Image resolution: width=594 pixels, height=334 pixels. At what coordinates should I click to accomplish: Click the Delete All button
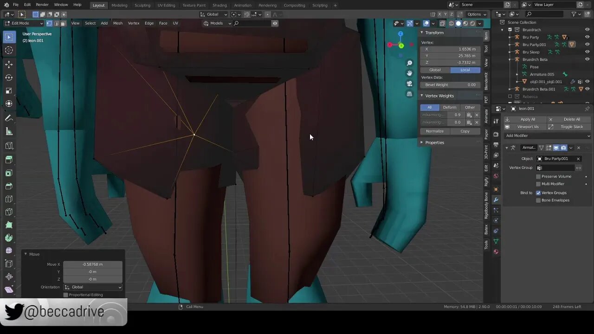coord(570,119)
